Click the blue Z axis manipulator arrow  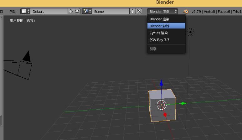coord(162,83)
